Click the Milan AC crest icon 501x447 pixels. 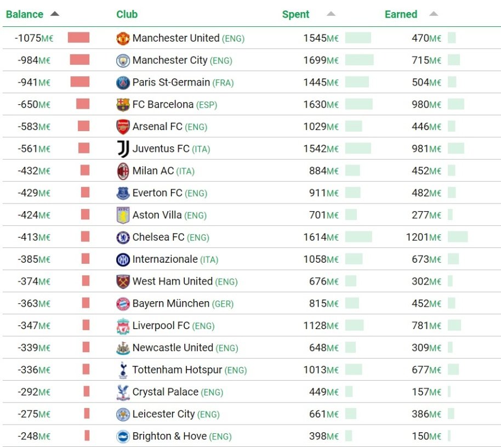(x=123, y=171)
